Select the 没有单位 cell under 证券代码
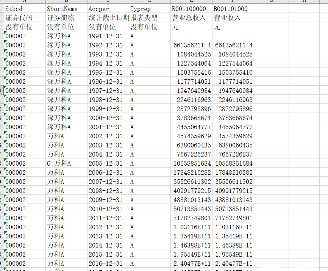 25,27
